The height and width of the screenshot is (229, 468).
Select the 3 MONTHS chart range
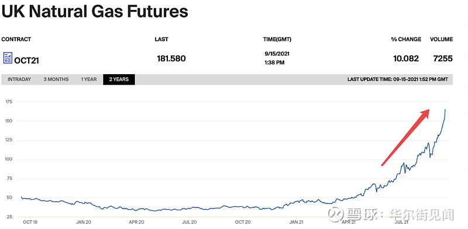[x=56, y=79]
